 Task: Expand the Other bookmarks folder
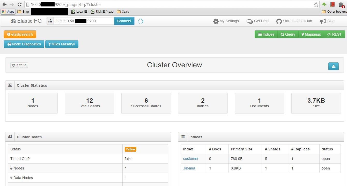[x=335, y=11]
